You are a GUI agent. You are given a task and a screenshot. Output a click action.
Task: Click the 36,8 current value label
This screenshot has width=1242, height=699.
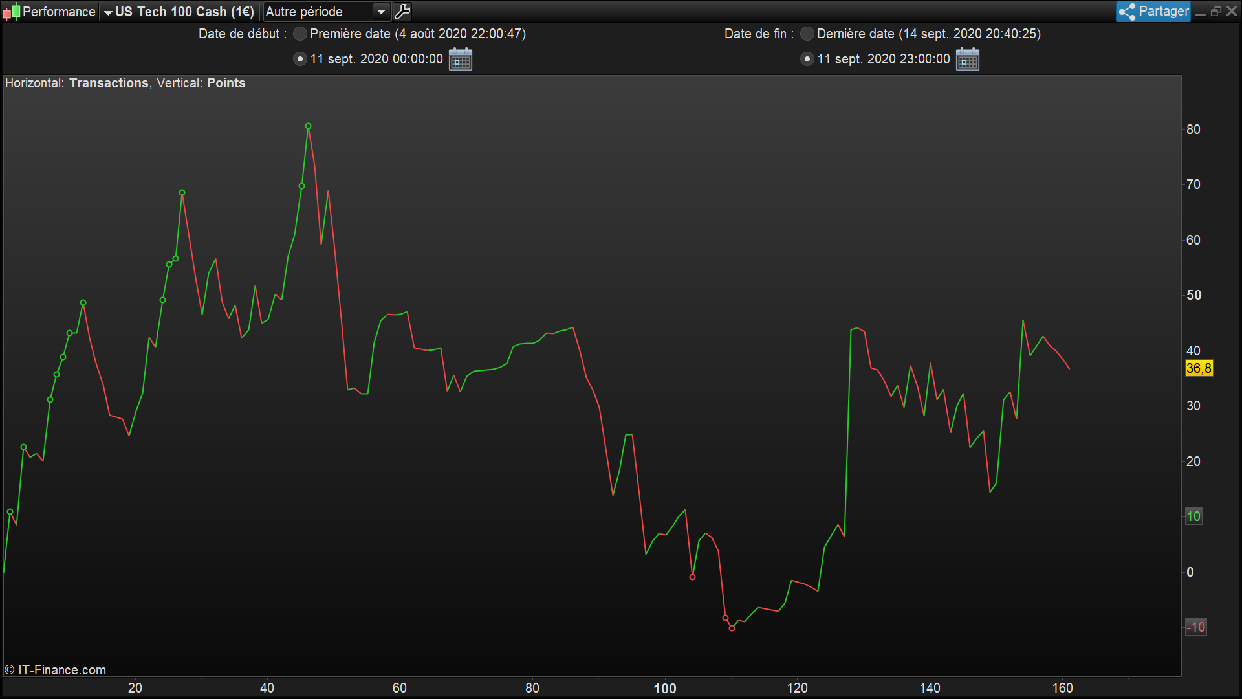pos(1199,368)
